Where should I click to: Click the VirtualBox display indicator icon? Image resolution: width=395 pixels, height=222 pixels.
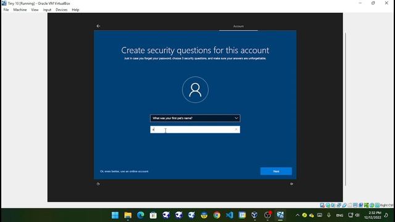click(355, 205)
